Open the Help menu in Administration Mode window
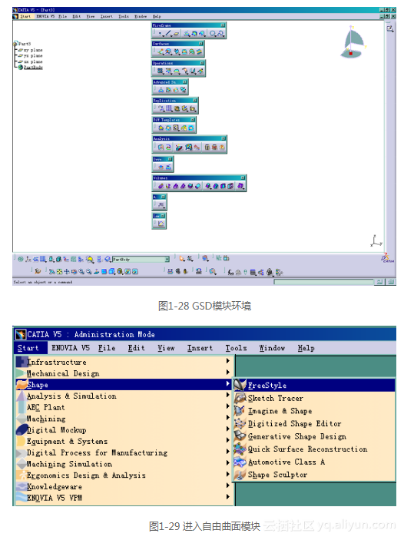Screen dimensions: 404x540 click(306, 348)
